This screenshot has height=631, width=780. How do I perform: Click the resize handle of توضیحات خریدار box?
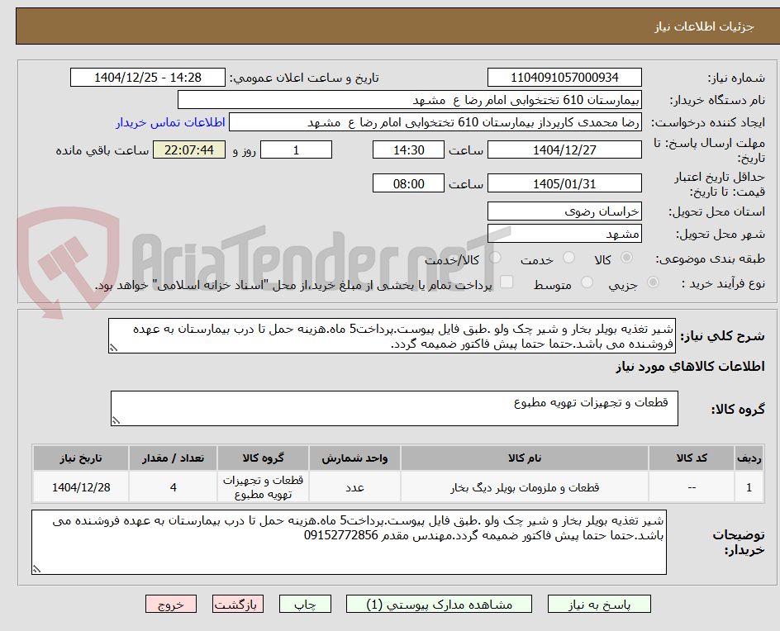pos(36,569)
